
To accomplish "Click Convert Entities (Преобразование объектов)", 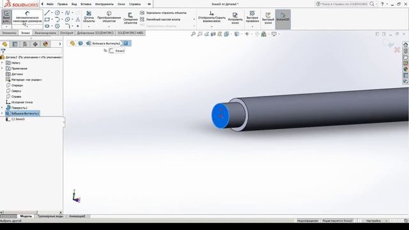I will tap(109, 17).
